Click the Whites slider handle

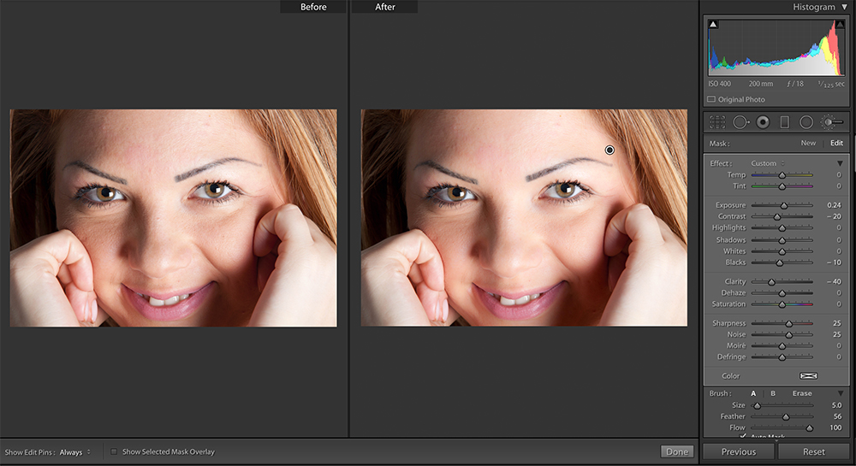click(x=782, y=251)
